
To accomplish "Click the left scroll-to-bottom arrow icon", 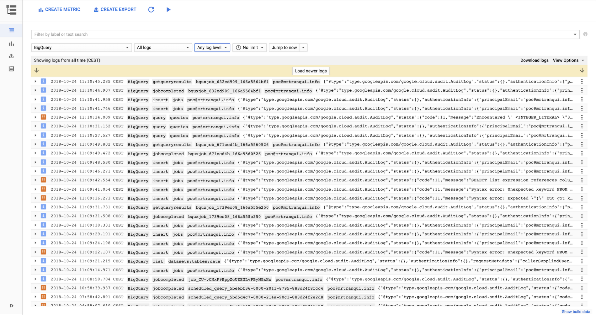I will click(x=36, y=70).
